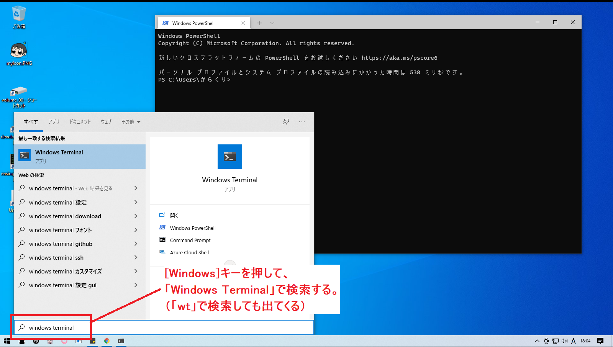Expand arrow for 'windows terminal 設定' suggestion
The width and height of the screenshot is (613, 347).
136,202
